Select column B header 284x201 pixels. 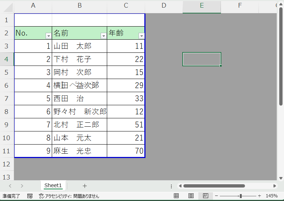(79, 5)
